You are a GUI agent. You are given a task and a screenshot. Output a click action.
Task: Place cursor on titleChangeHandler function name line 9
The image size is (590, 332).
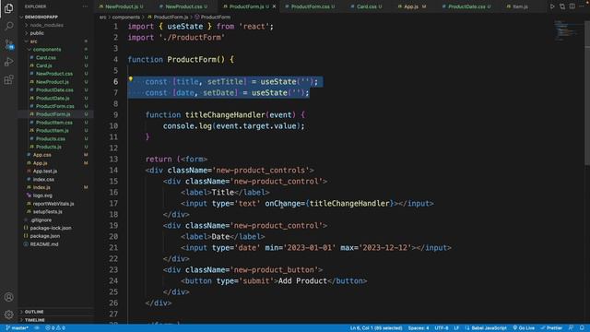coord(225,114)
